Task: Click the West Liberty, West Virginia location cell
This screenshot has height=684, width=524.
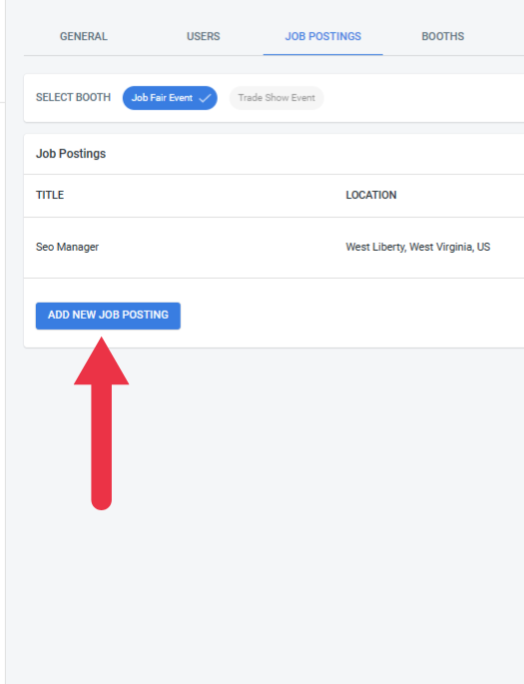Action: click(x=417, y=247)
